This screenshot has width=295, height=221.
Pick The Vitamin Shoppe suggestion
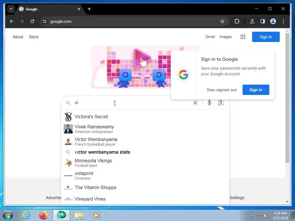145,188
